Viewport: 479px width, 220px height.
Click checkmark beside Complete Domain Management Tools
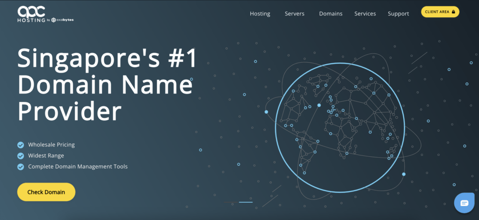tap(21, 167)
